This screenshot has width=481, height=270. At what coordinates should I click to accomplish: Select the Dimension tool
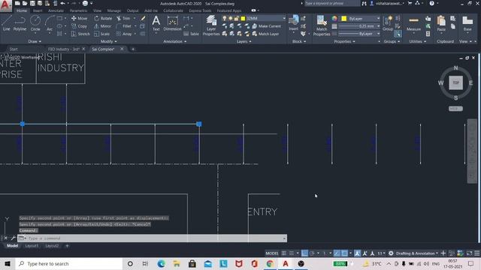172,23
